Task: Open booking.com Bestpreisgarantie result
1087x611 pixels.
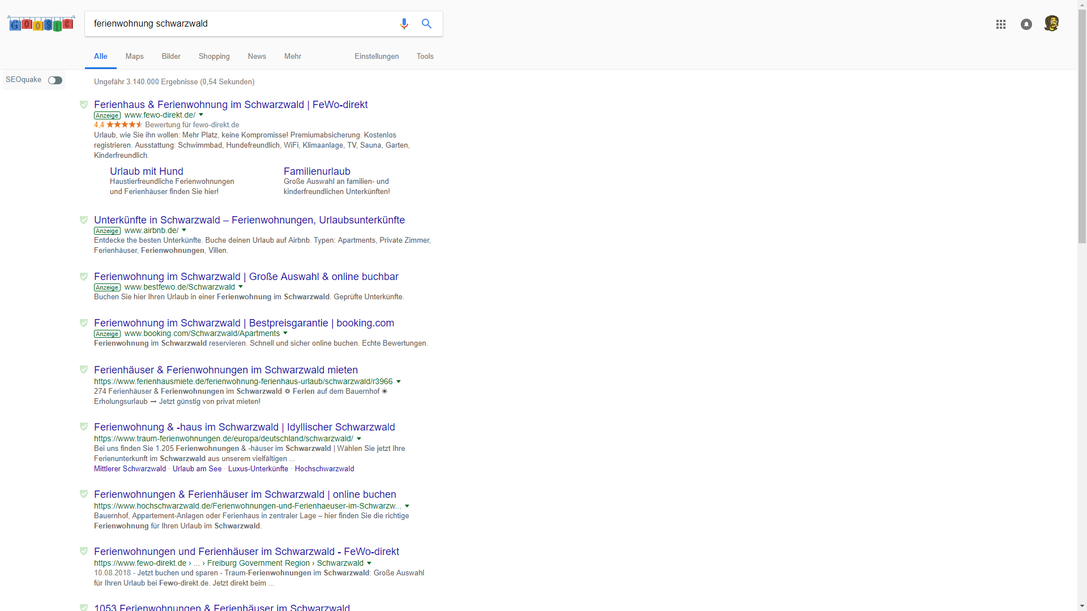Action: (x=244, y=323)
